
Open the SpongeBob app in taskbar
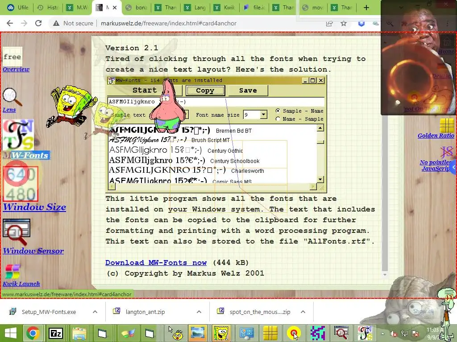pos(221,333)
